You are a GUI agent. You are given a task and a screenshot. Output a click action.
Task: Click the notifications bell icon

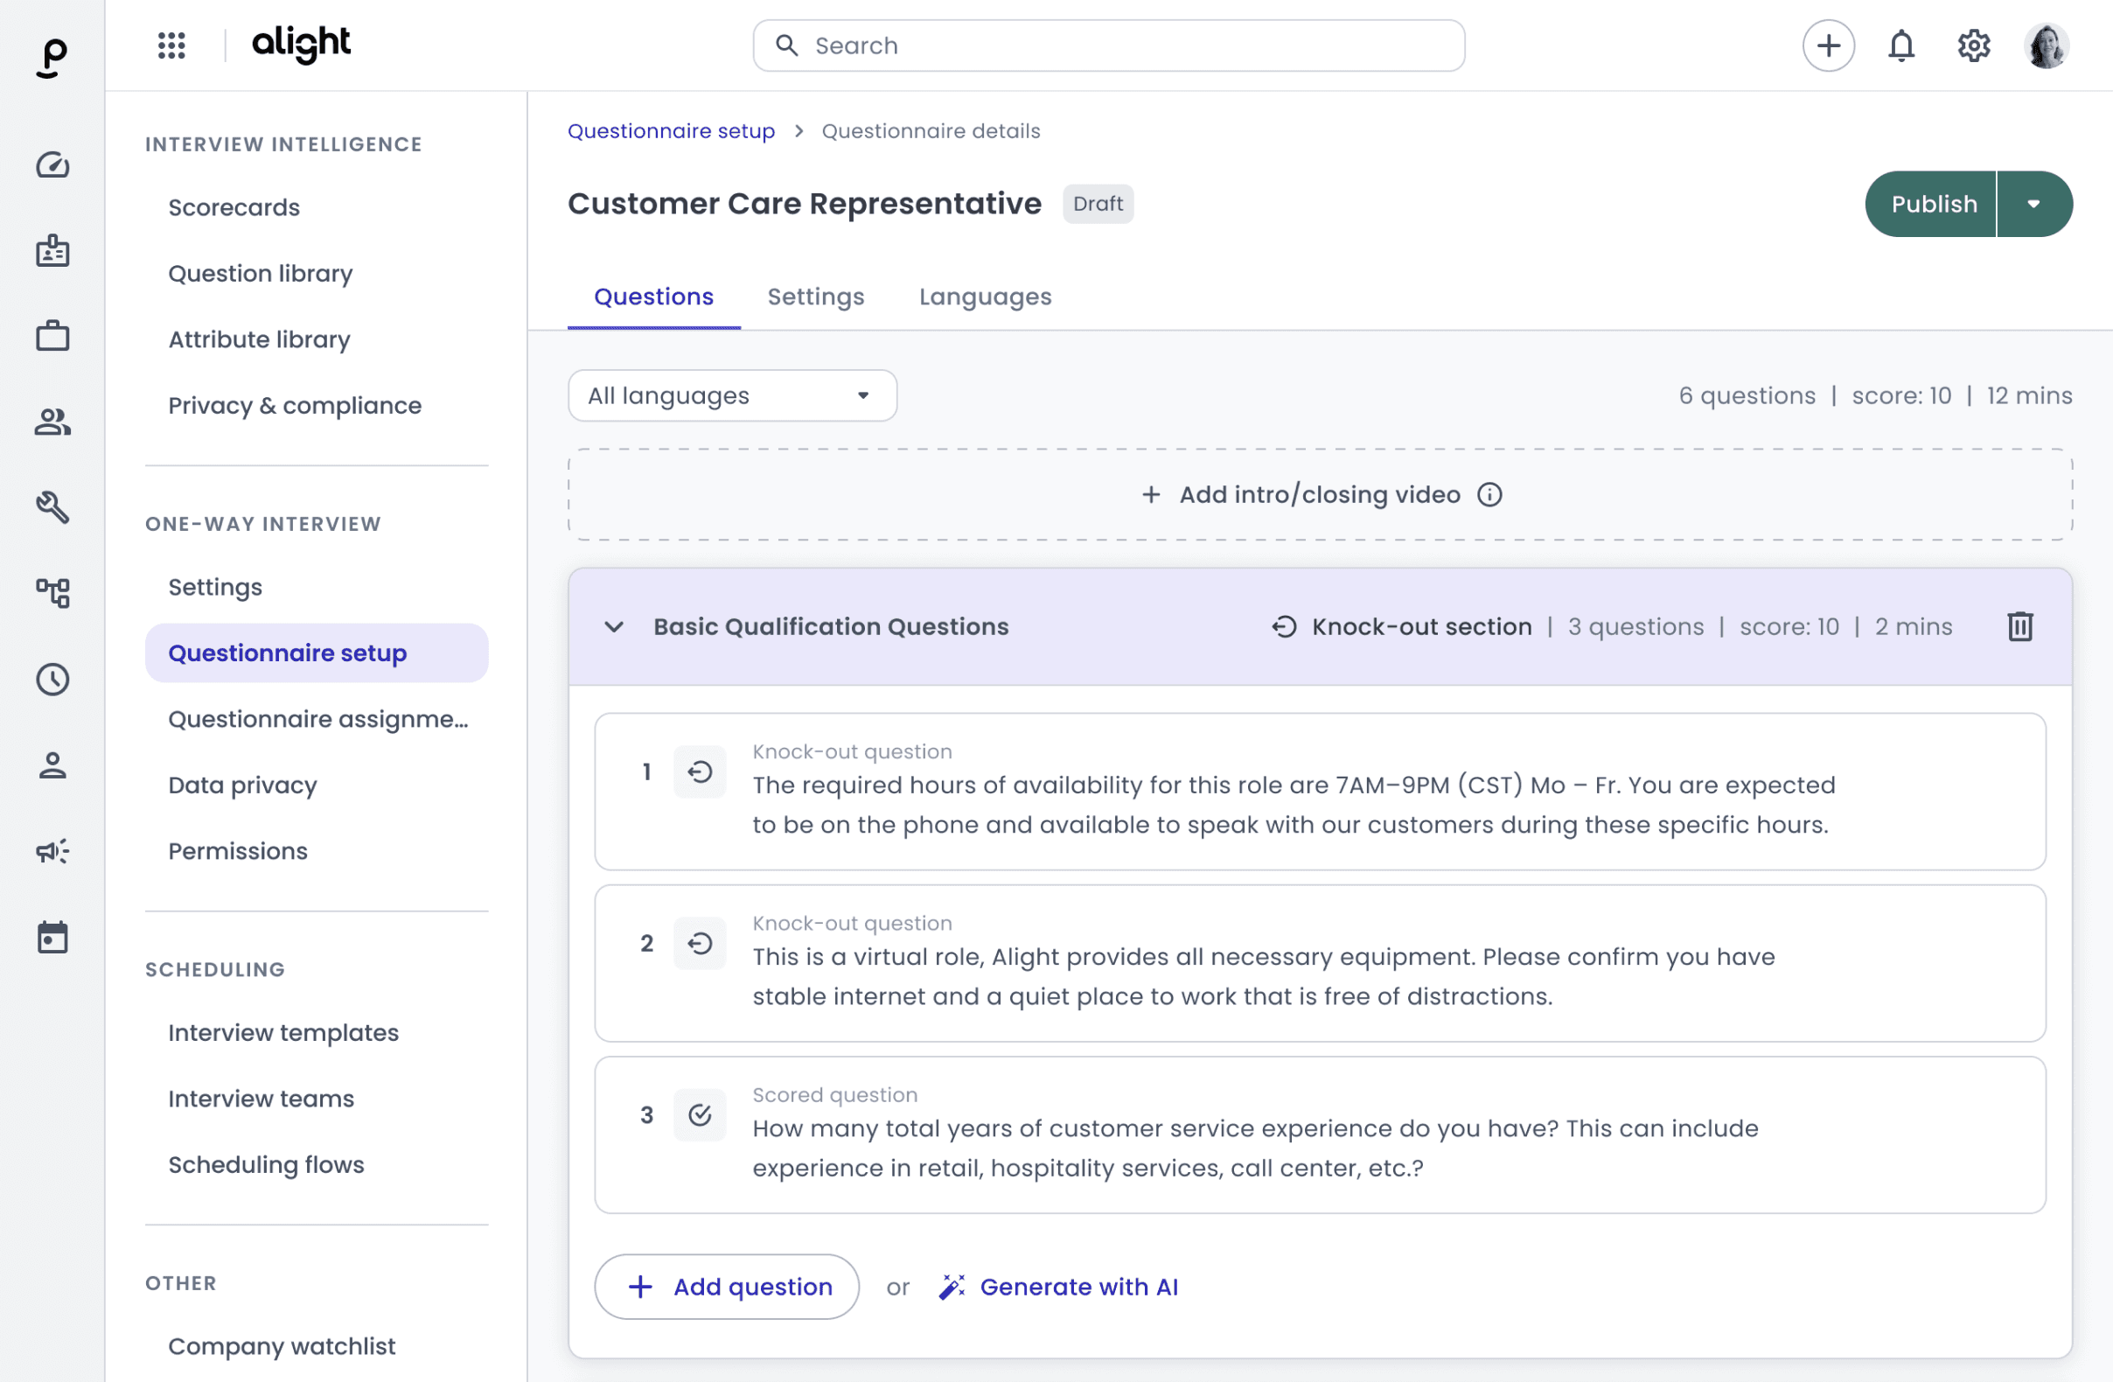click(1900, 45)
